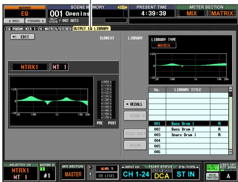The width and height of the screenshot is (238, 182).
Task: Select empty library row 004
Action: point(188,141)
